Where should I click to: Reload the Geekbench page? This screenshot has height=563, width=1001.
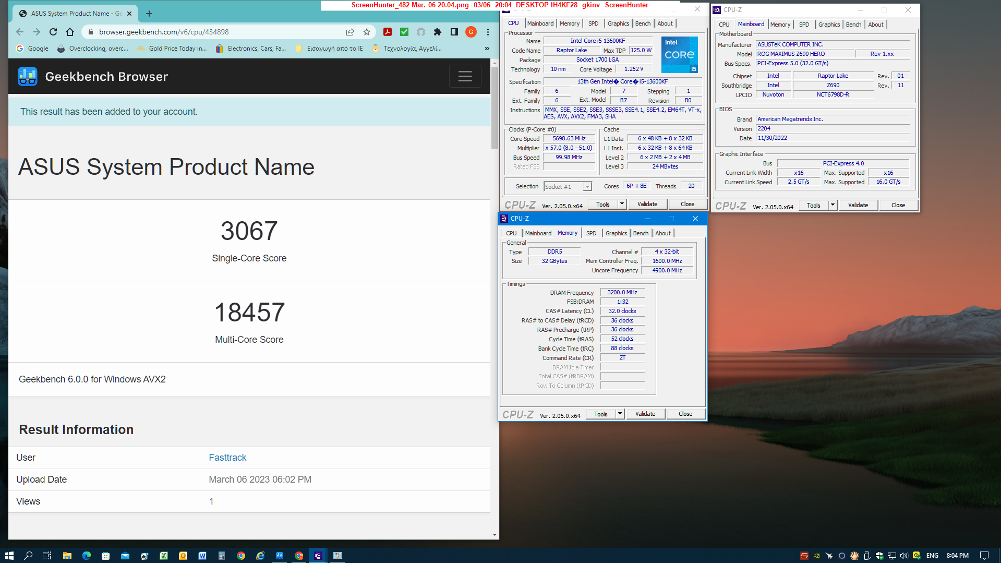53,32
